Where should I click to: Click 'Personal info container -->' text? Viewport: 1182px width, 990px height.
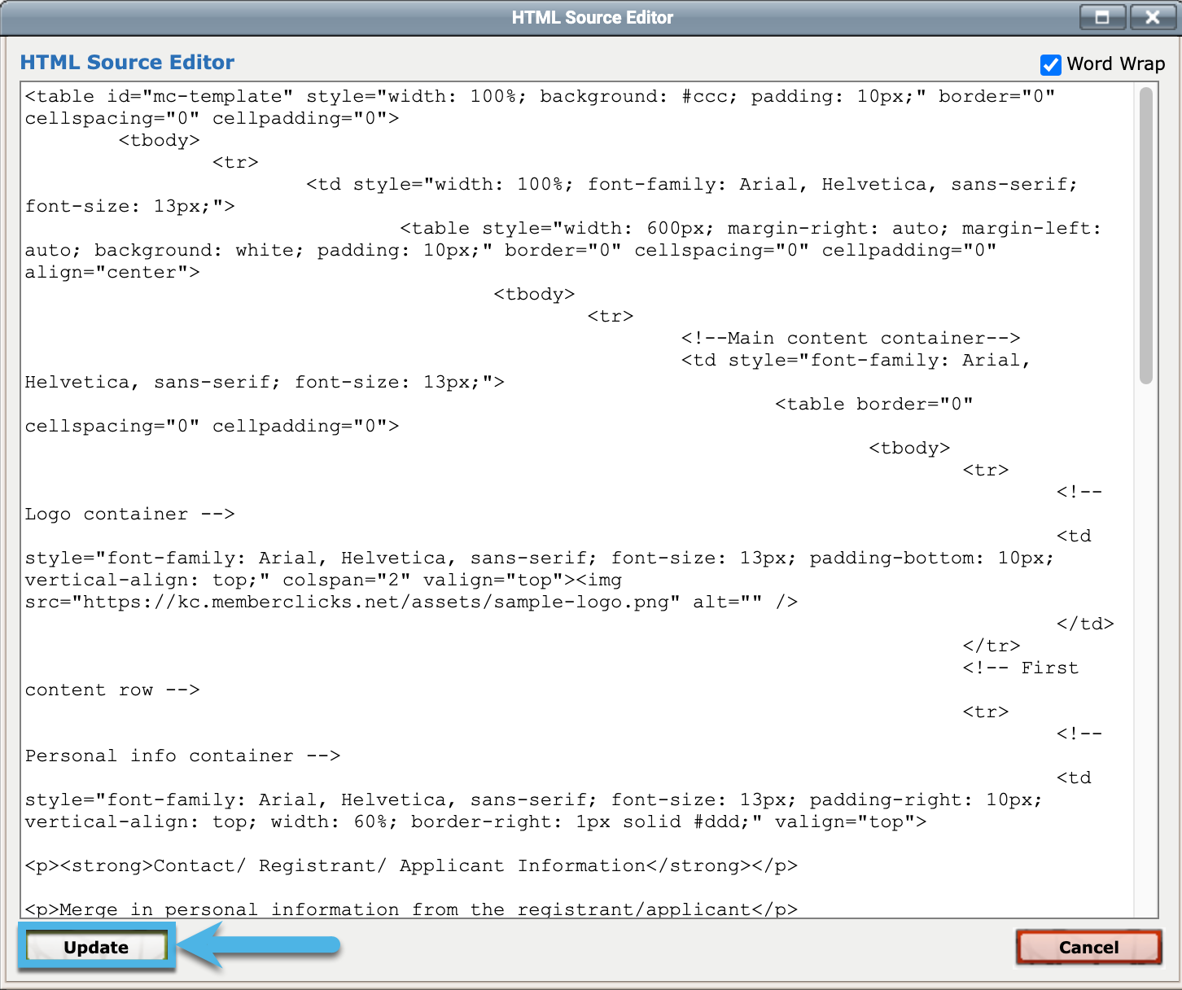point(182,756)
